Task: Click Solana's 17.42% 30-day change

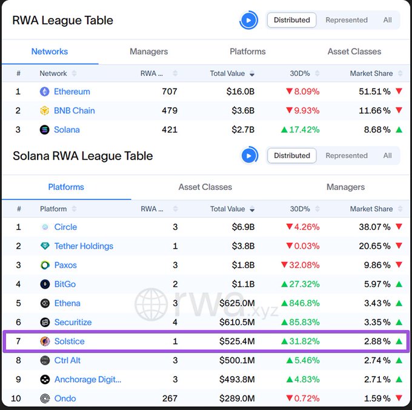Action: pos(301,130)
